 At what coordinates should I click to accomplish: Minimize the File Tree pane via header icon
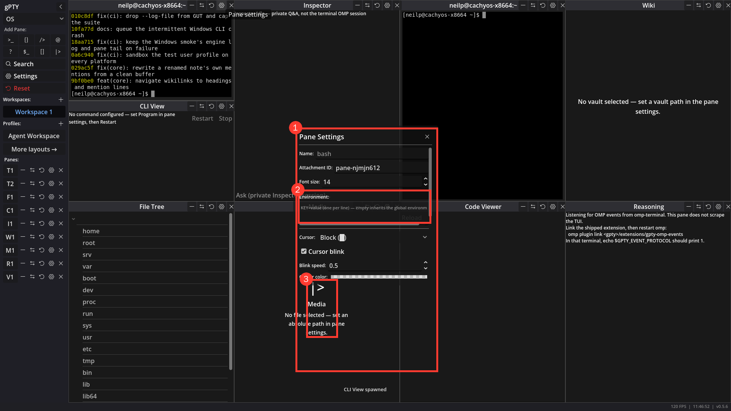point(192,207)
